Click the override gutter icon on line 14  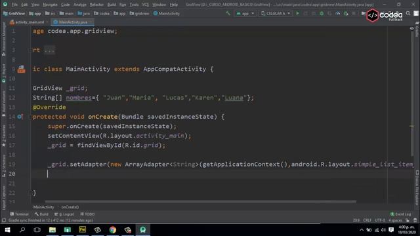pyautogui.click(x=20, y=117)
